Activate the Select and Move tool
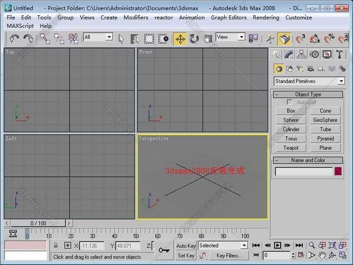The width and height of the screenshot is (353, 265). 180,39
